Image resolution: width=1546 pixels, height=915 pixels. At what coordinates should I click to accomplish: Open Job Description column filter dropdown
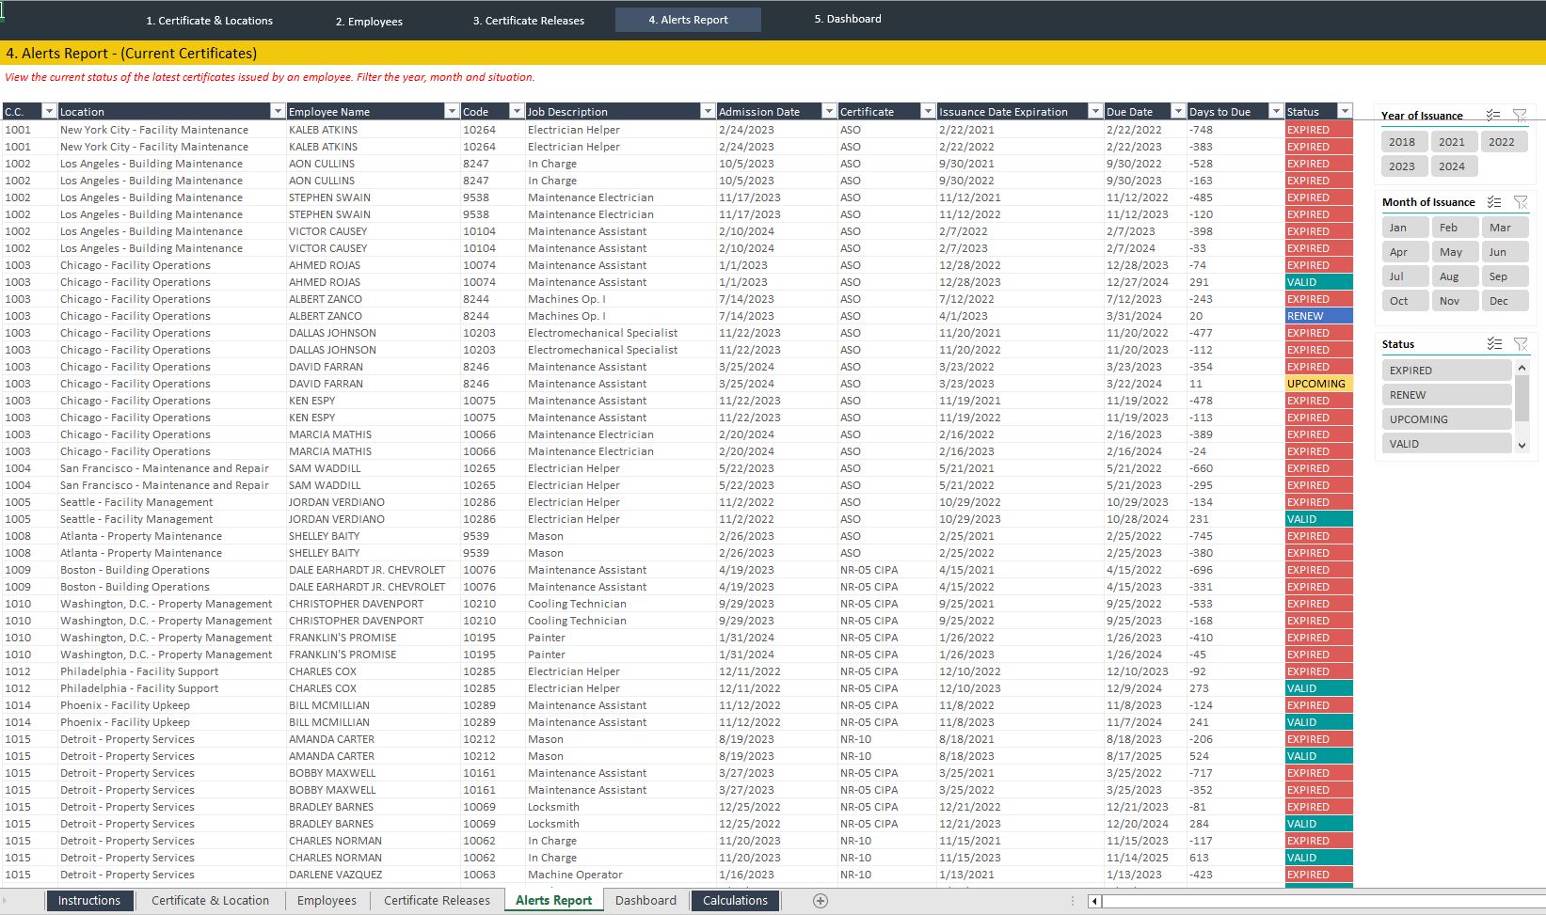click(708, 111)
